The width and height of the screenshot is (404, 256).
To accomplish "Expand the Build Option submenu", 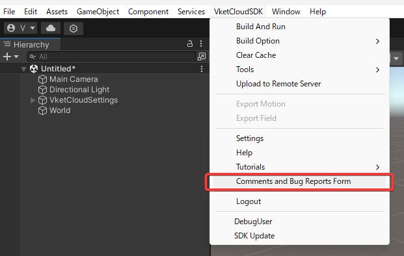I will click(x=299, y=41).
